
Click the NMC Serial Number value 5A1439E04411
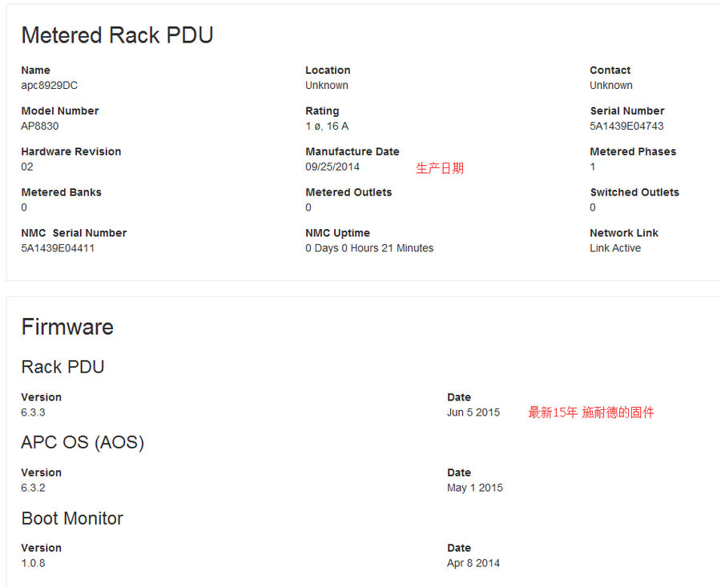(58, 248)
